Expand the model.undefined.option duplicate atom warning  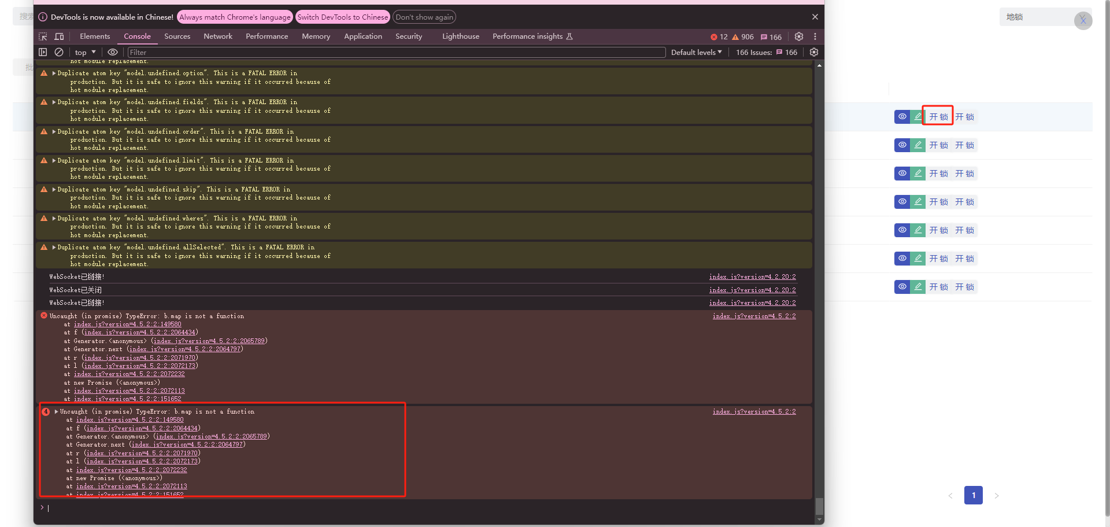pos(54,73)
